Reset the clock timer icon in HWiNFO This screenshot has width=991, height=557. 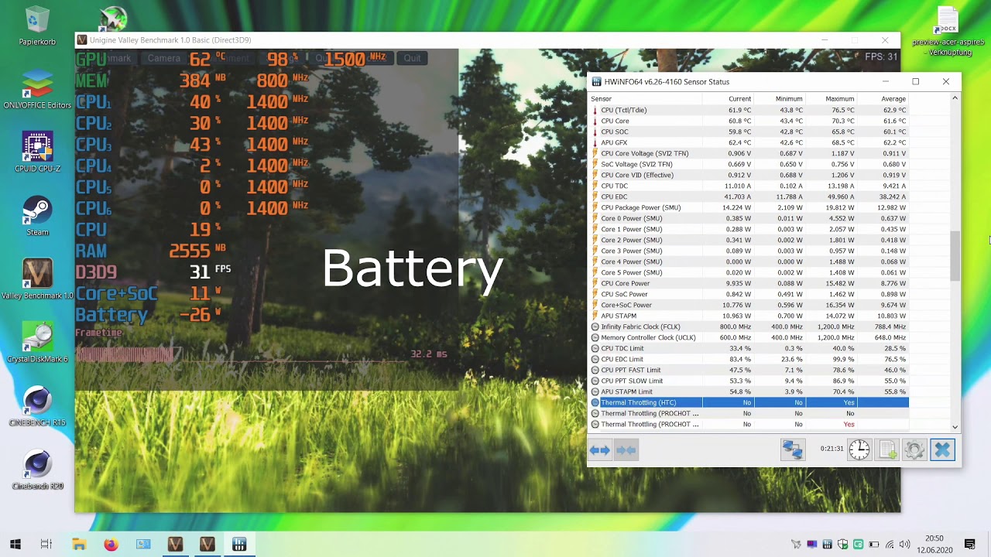tap(859, 449)
